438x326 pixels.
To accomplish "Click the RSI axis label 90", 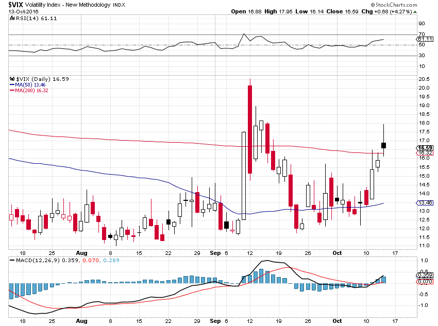I will (x=422, y=24).
